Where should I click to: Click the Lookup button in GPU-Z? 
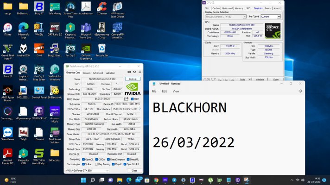(x=133, y=79)
